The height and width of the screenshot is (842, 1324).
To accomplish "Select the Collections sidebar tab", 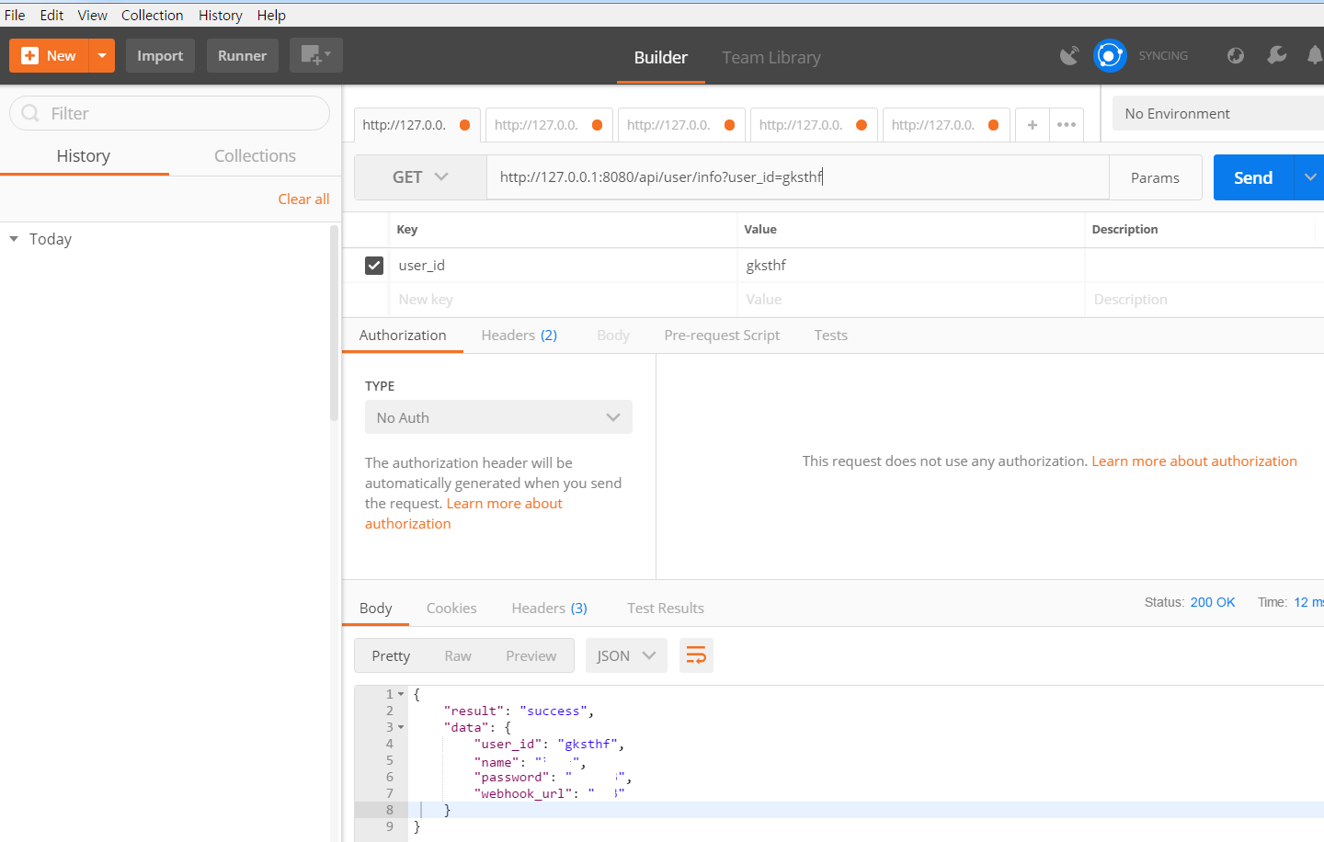I will (x=255, y=155).
